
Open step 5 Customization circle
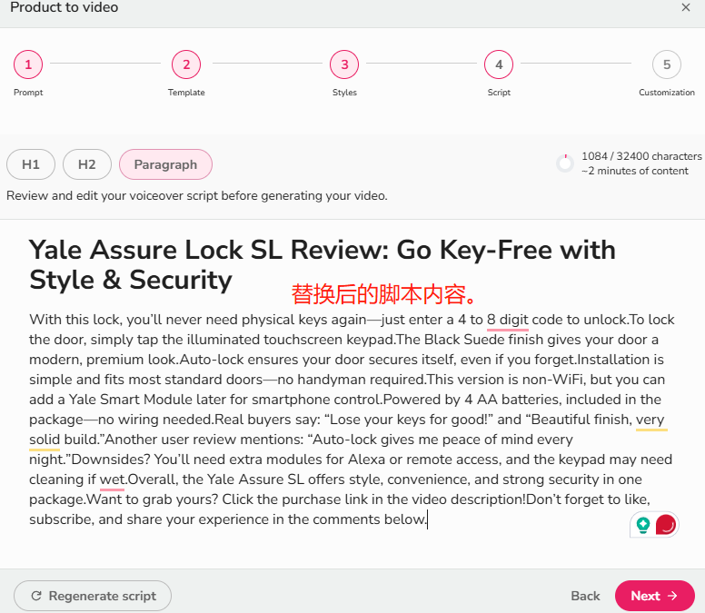[667, 64]
